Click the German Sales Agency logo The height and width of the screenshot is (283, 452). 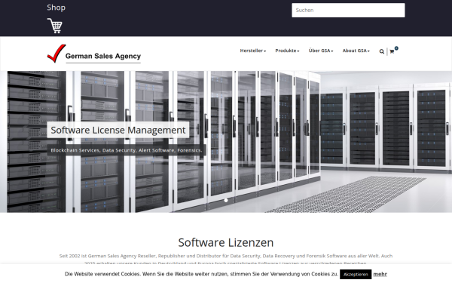[94, 54]
